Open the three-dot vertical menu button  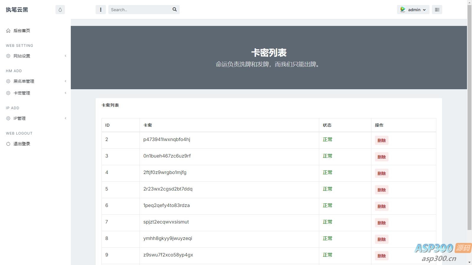[101, 10]
